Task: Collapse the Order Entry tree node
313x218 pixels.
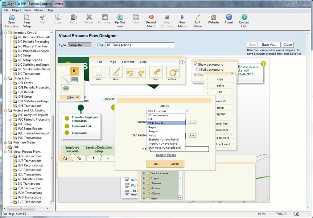Action: 6,78
